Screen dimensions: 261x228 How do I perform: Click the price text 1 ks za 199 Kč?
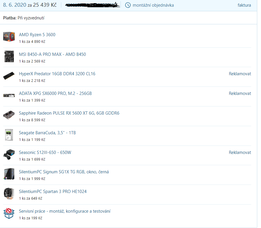point(30,218)
